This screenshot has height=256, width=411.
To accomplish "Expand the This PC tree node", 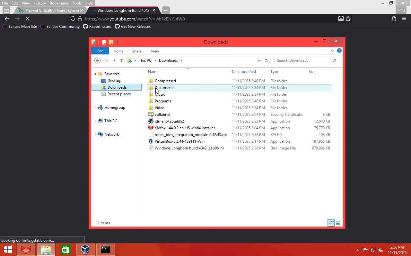I will (x=95, y=121).
